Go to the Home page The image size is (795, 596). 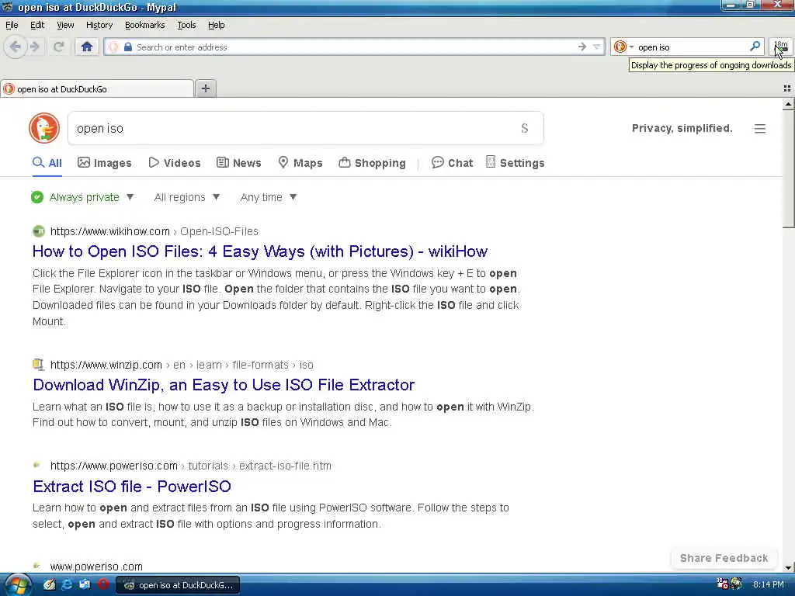87,47
